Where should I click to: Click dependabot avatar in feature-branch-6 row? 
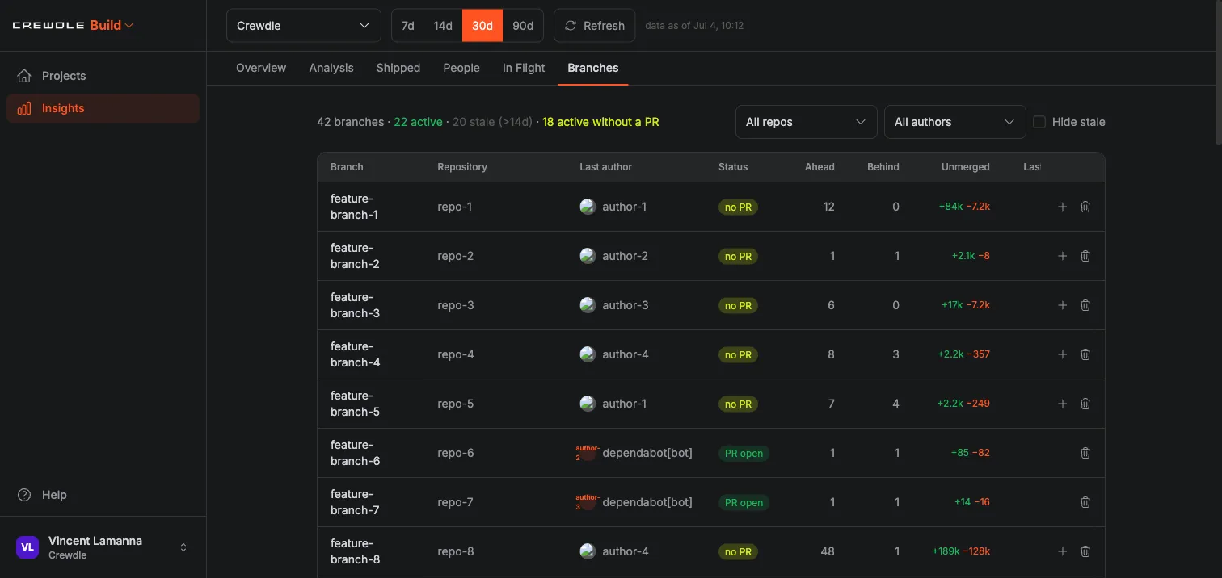[x=588, y=453]
